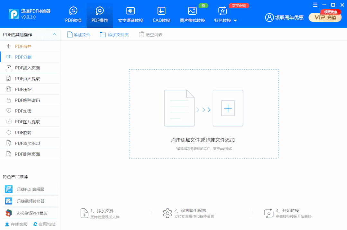Image resolution: width=347 pixels, height=230 pixels.
Task: Select PDF解除密码 in the sidebar
Action: [x=30, y=100]
